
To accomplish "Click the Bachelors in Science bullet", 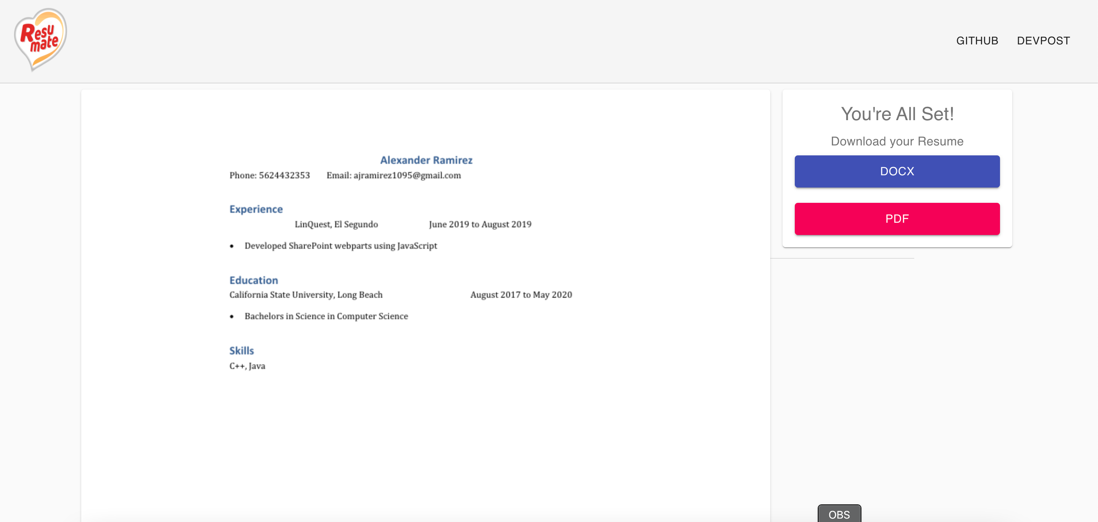I will pos(326,316).
